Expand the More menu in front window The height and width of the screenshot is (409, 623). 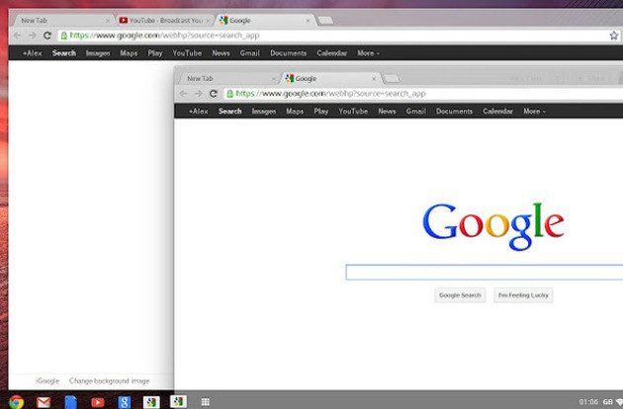534,112
